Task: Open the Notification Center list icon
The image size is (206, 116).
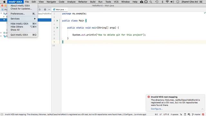Action: tap(201, 2)
